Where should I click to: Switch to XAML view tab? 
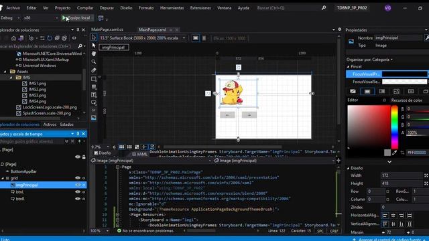140,154
